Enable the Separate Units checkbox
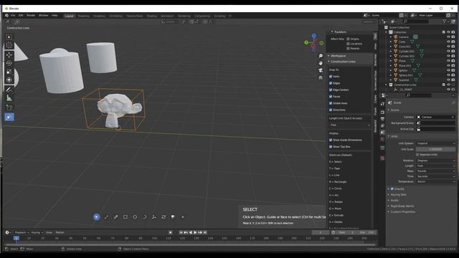The height and width of the screenshot is (258, 459). (x=417, y=155)
